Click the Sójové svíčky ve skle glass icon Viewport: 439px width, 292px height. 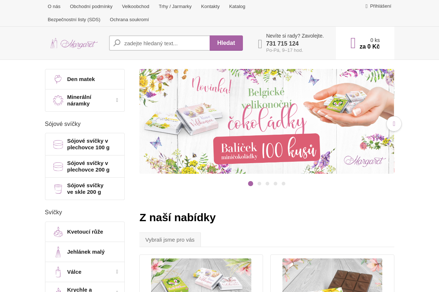[x=58, y=189]
